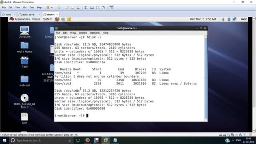The width and height of the screenshot is (256, 144).
Task: Select the rhel6.4 tab
Action: click(x=51, y=14)
